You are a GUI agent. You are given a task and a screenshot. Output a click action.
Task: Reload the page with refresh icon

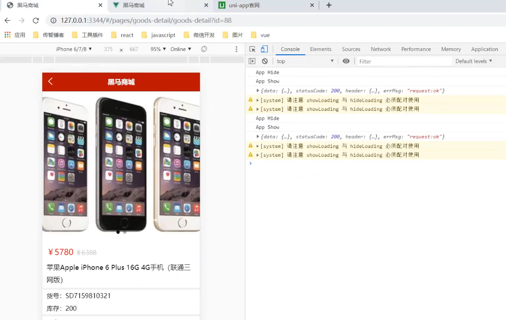[x=36, y=20]
